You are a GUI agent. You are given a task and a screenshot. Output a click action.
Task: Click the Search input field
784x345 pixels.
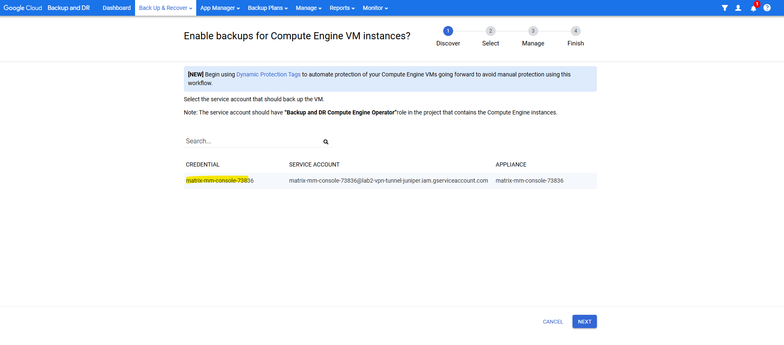point(252,141)
